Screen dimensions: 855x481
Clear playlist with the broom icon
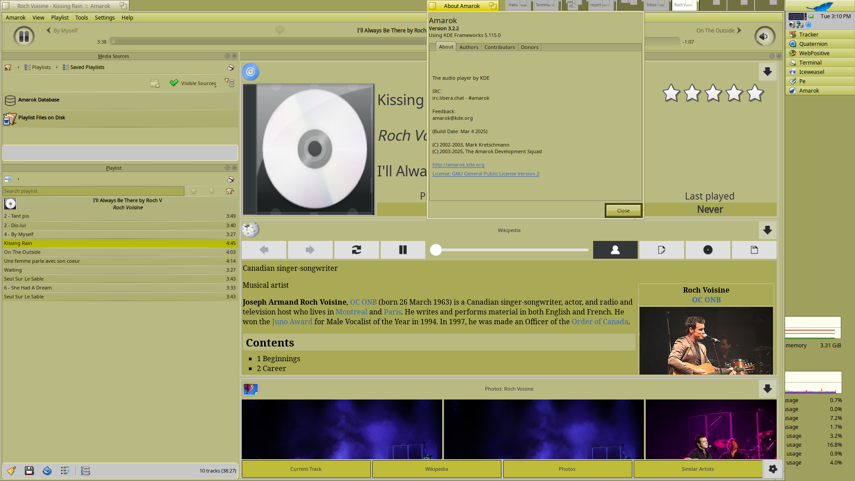[12, 471]
